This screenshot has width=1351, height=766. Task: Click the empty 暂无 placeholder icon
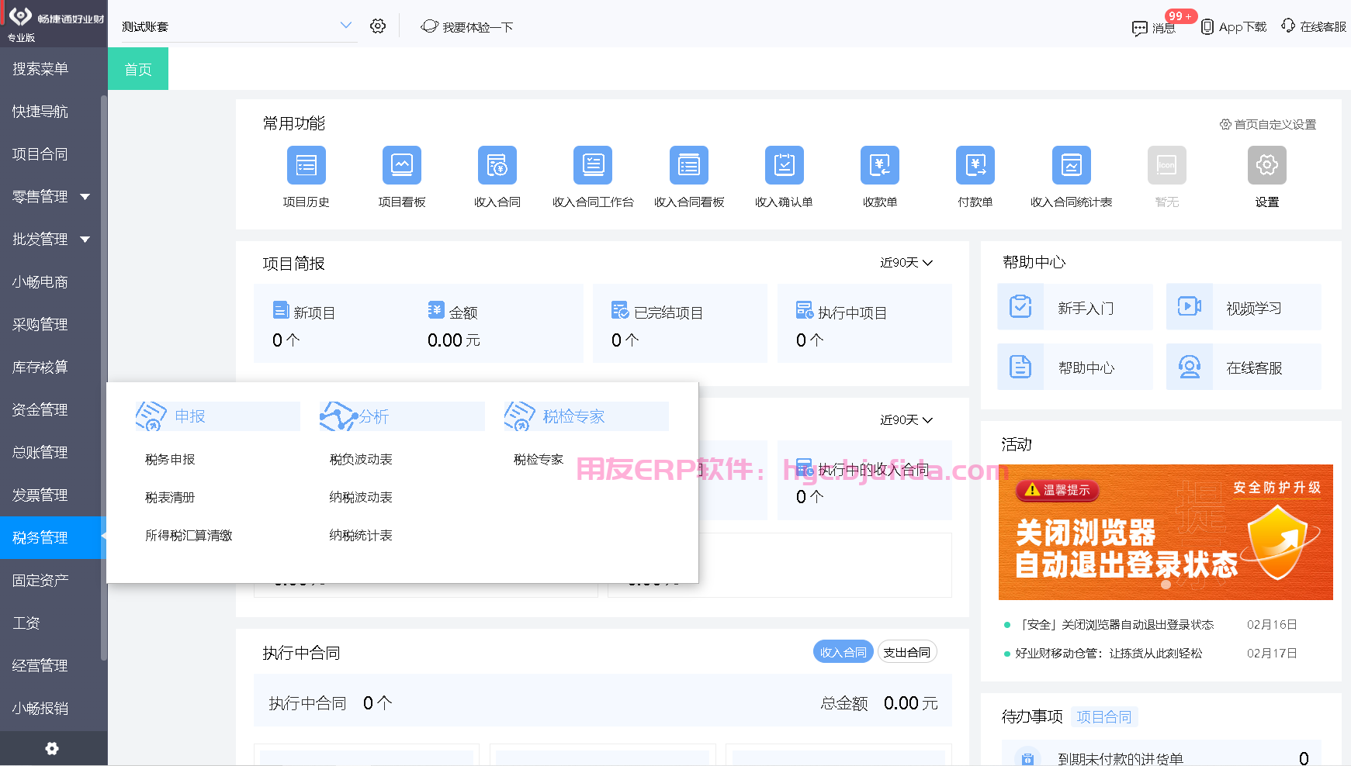coord(1167,165)
